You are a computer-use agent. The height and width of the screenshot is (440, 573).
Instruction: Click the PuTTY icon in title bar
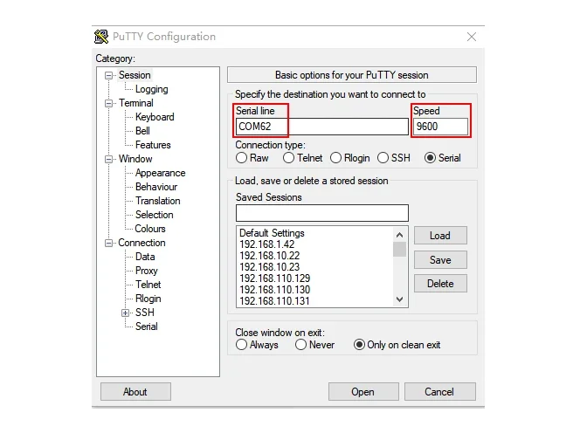pyautogui.click(x=101, y=37)
